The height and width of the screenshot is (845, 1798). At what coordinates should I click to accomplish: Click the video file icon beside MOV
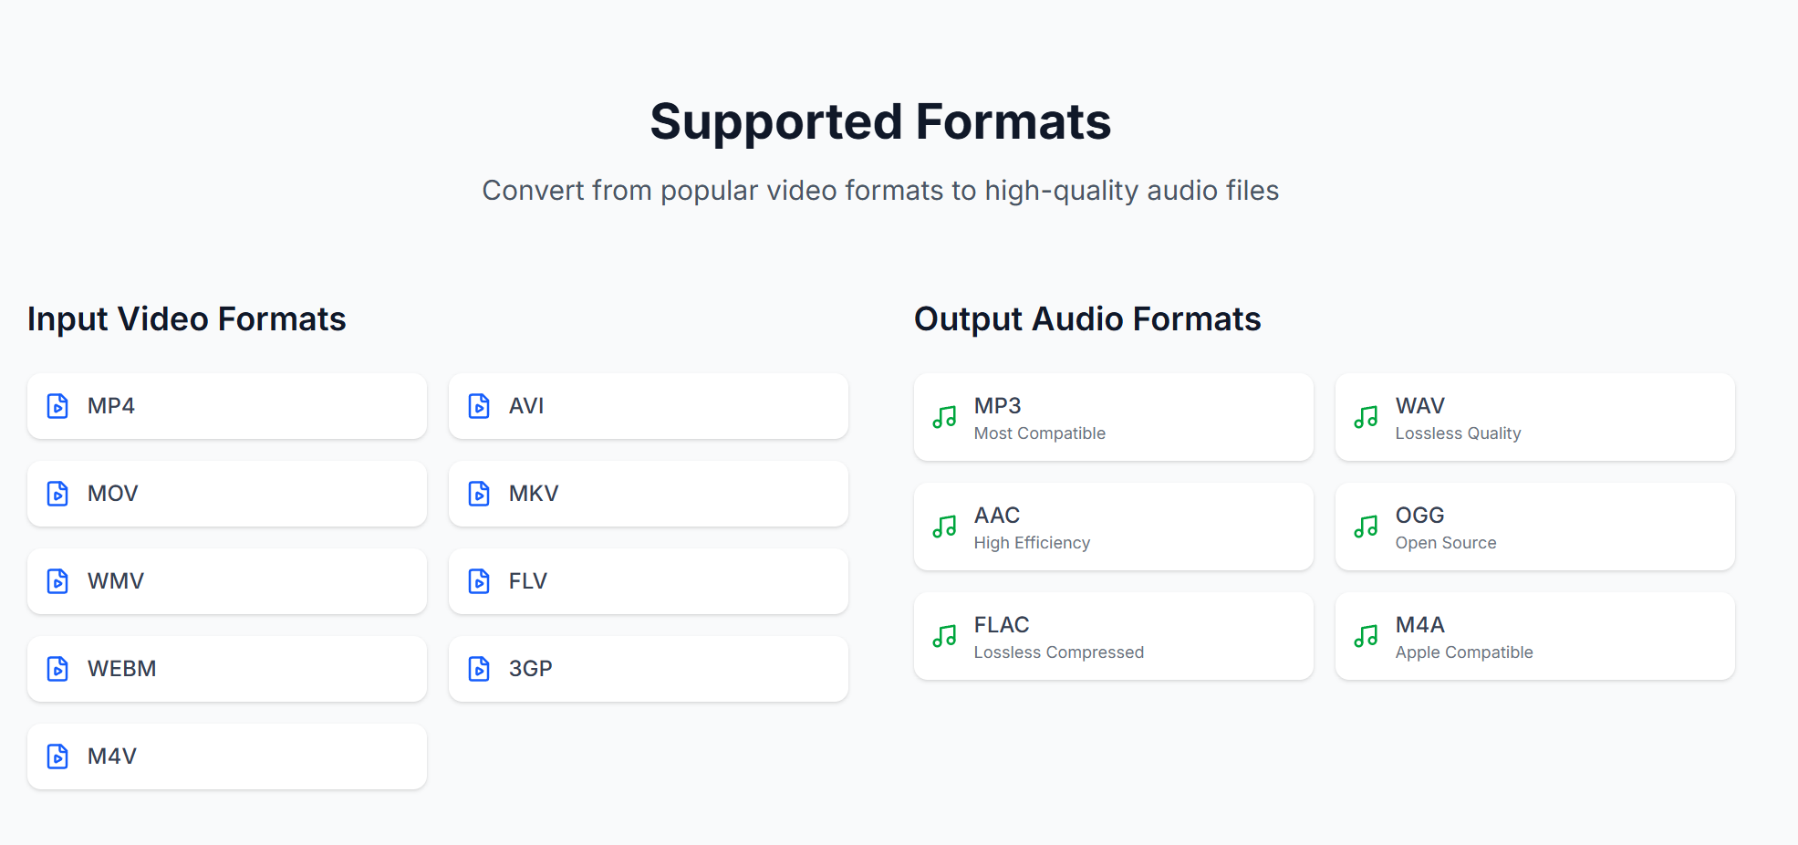pos(57,494)
